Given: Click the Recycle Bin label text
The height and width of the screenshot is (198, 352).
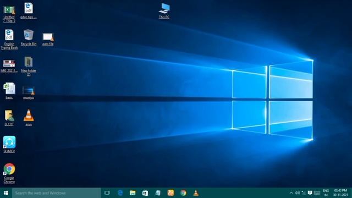Looking at the screenshot, I should 29,44.
